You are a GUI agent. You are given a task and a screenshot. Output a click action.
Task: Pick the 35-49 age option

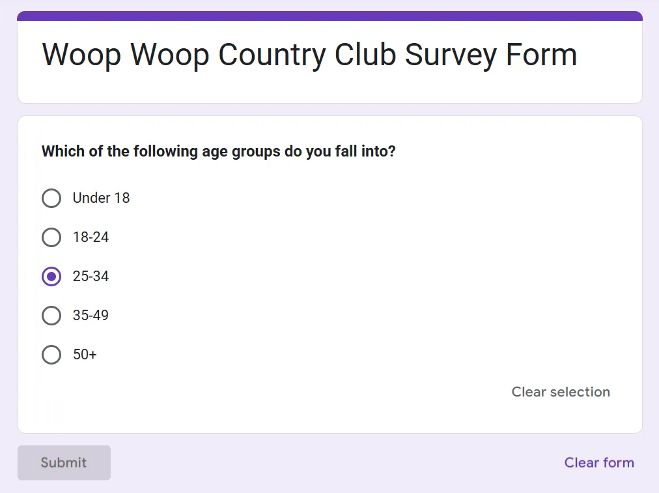(51, 316)
